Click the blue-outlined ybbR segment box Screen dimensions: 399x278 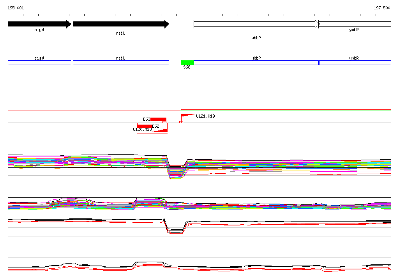pos(355,63)
